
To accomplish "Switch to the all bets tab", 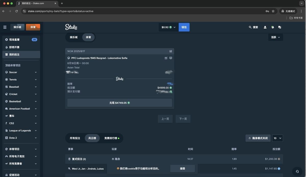I will (x=75, y=138).
